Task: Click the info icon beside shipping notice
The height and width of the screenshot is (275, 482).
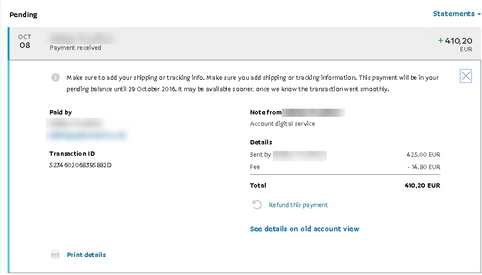Action: pyautogui.click(x=56, y=77)
